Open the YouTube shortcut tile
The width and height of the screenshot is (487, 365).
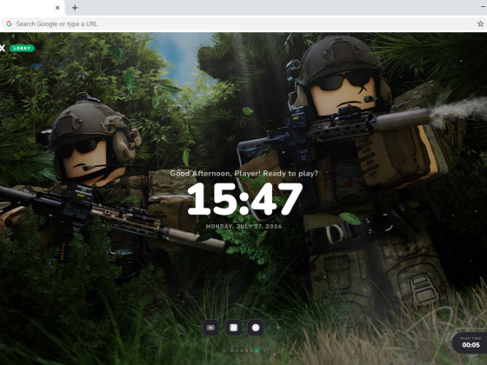point(210,328)
